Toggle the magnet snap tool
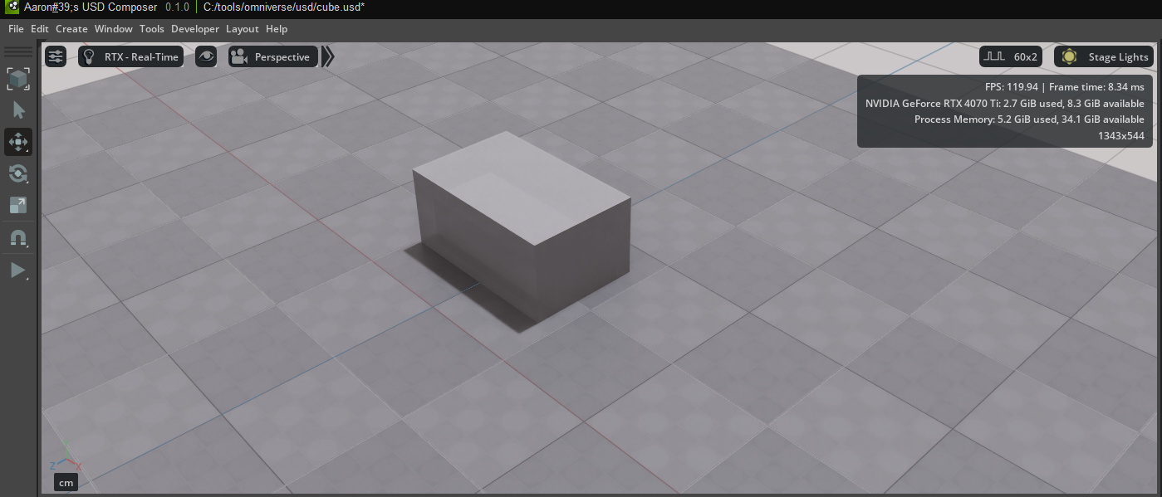Viewport: 1162px width, 497px height. (18, 239)
